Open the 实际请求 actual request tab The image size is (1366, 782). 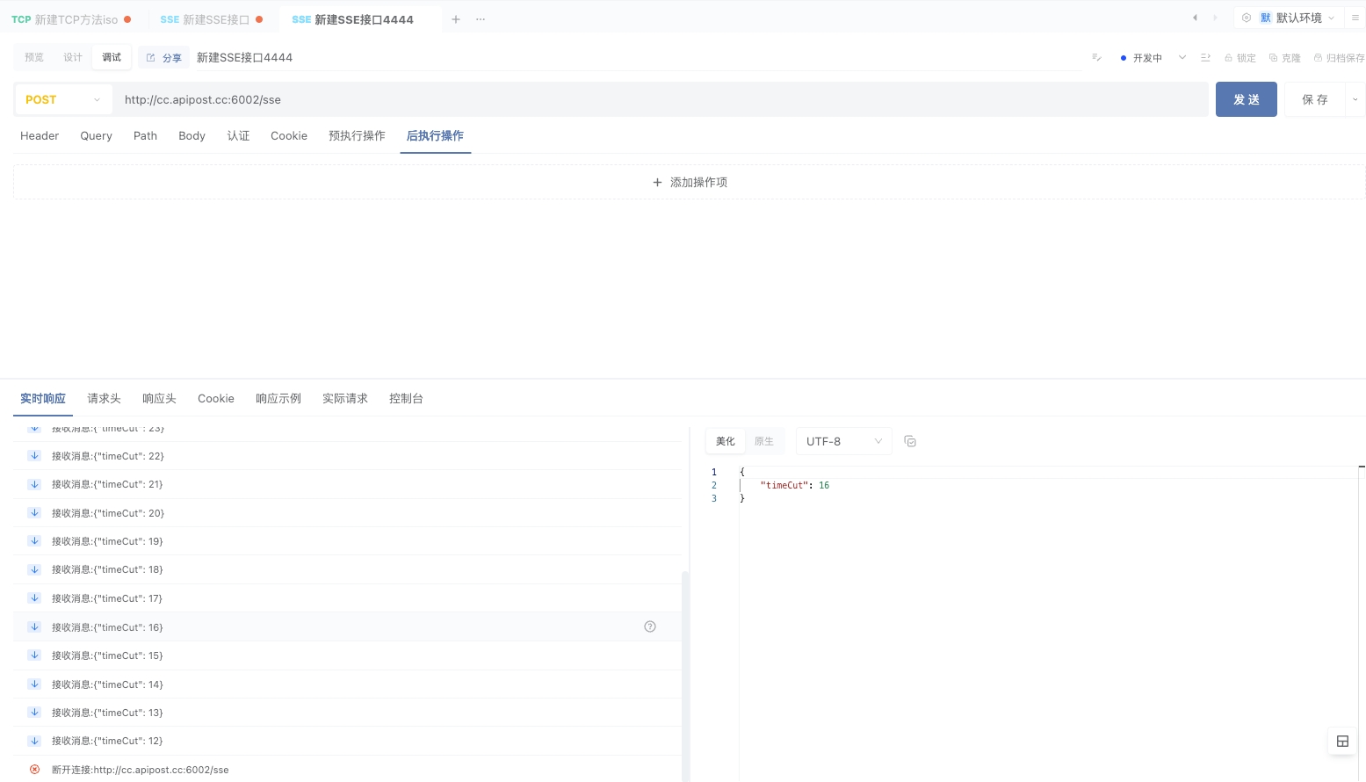(x=345, y=399)
